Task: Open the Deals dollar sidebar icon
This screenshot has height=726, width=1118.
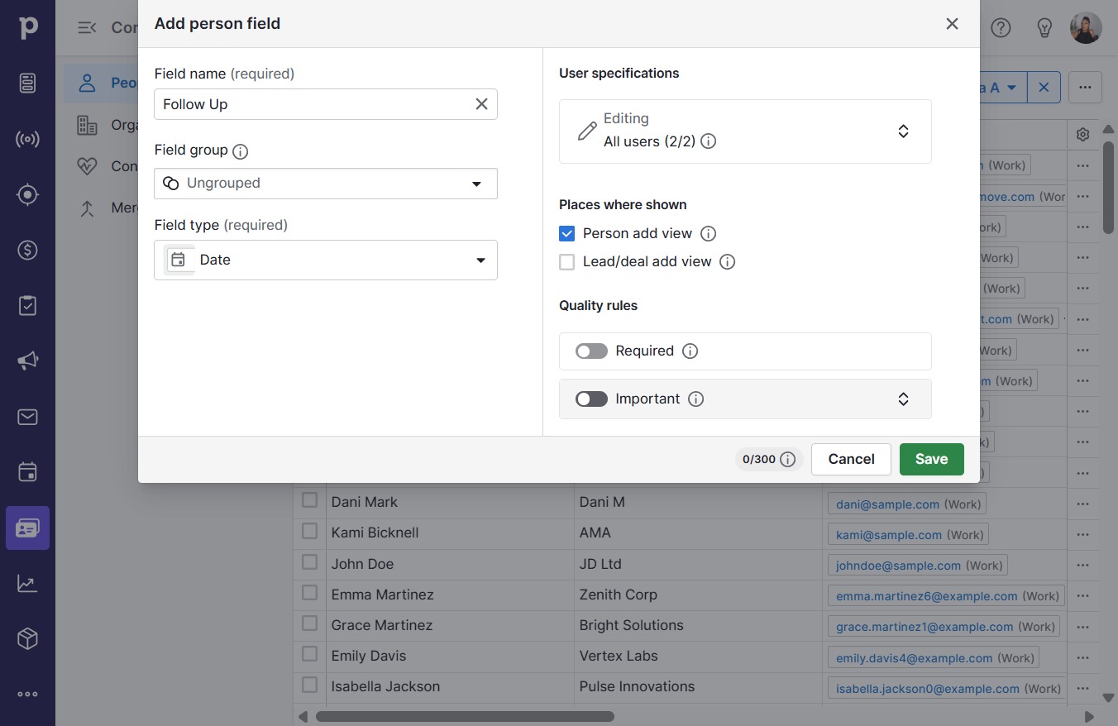Action: (27, 250)
